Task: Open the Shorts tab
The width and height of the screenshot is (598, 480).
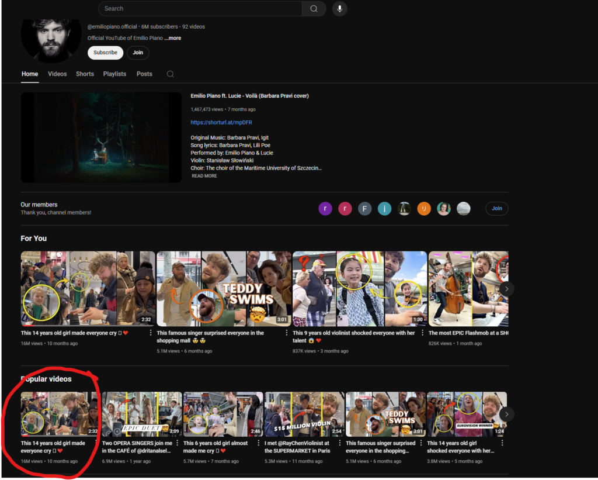Action: (x=85, y=74)
